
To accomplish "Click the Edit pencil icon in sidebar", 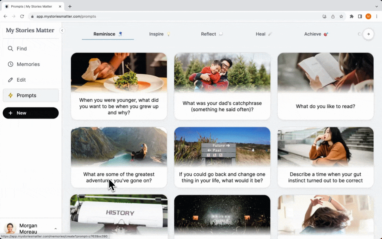I will point(10,80).
